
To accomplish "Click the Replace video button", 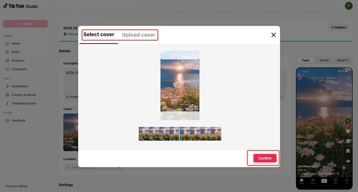I will click(x=338, y=27).
